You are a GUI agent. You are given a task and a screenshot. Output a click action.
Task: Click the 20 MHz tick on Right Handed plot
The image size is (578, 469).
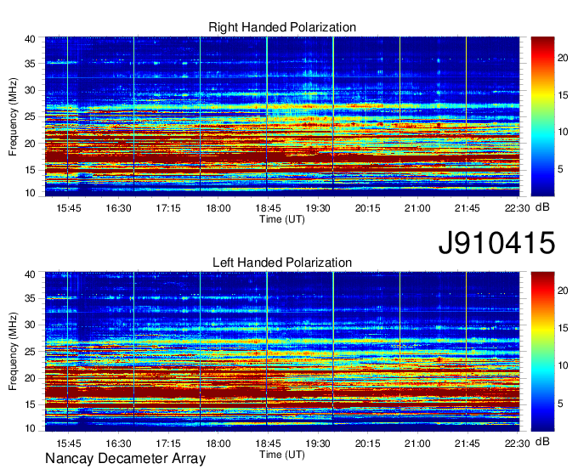tap(30, 144)
